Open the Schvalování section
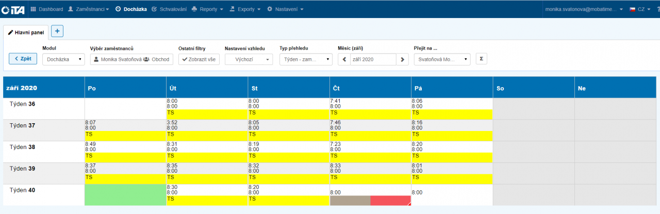Image resolution: width=660 pixels, height=214 pixels. 169,9
